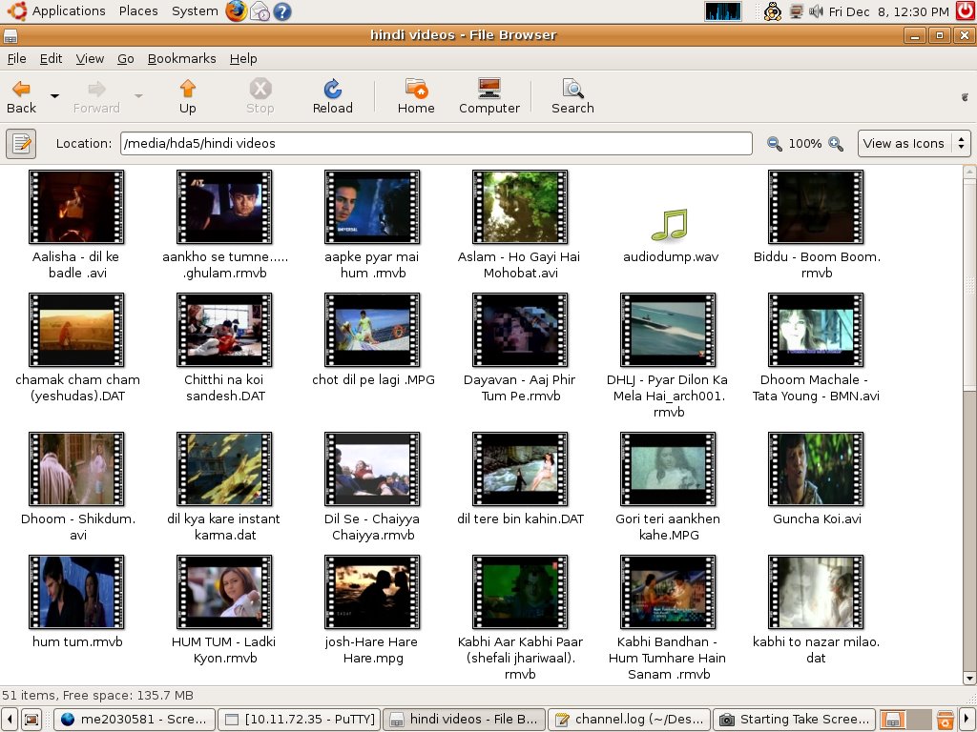Screen dimensions: 977x732
Task: Open the Places menu
Action: (x=138, y=11)
